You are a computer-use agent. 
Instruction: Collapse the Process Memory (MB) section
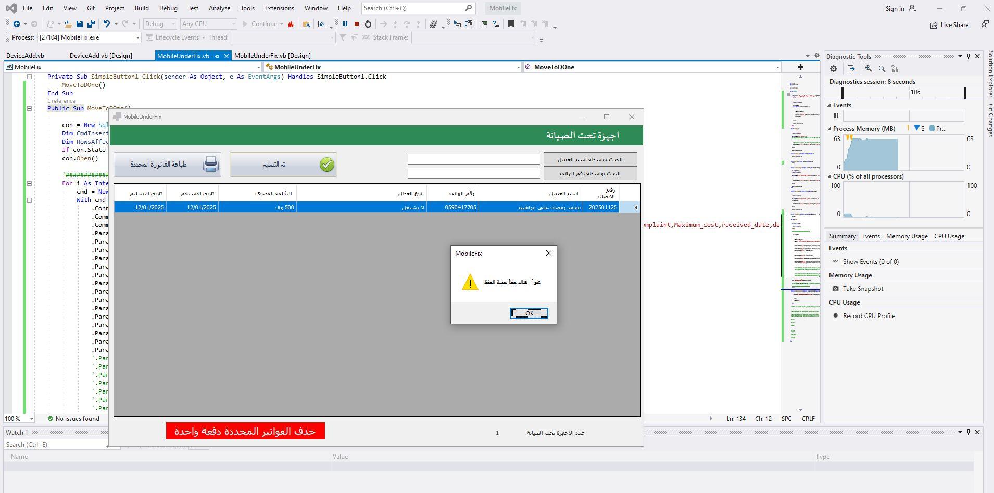(x=829, y=129)
